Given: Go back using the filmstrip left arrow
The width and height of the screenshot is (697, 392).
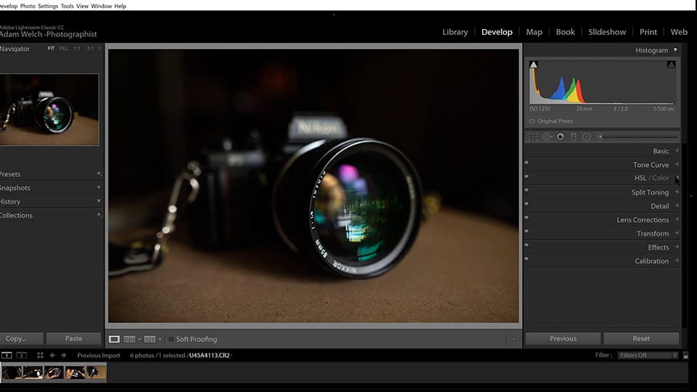Looking at the screenshot, I should click(x=52, y=355).
